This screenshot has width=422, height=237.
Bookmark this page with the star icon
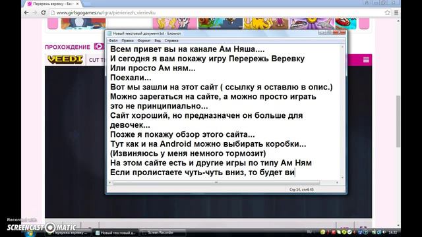pyautogui.click(x=387, y=13)
